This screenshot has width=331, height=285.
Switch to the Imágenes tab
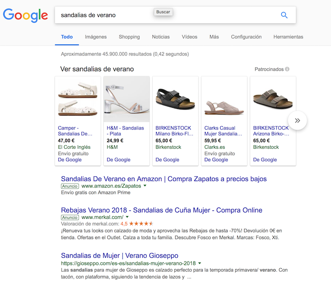click(96, 37)
